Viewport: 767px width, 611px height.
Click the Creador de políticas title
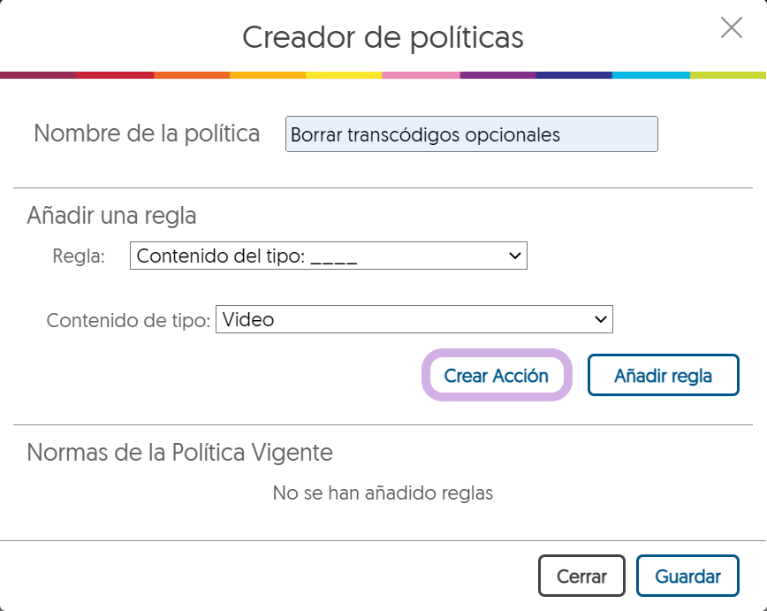point(383,37)
